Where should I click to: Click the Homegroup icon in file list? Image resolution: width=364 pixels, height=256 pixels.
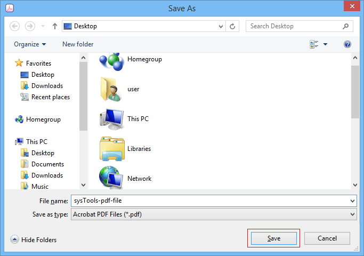(x=111, y=61)
